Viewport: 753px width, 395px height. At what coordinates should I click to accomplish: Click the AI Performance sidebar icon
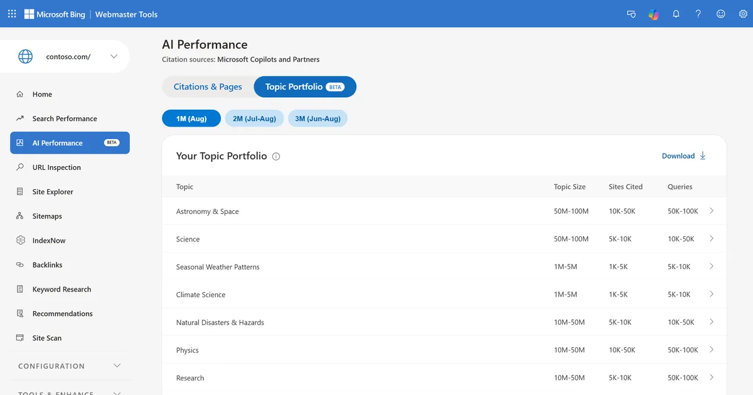(x=20, y=143)
